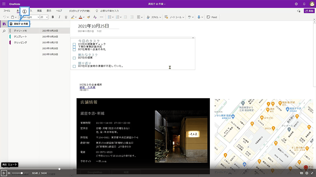Click the Undo arrow icon
Screen dimensions: 316x177
point(4,17)
